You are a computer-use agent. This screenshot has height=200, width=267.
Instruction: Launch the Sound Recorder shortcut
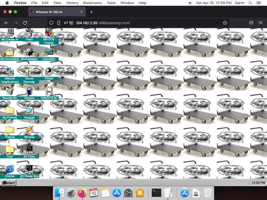point(29,72)
